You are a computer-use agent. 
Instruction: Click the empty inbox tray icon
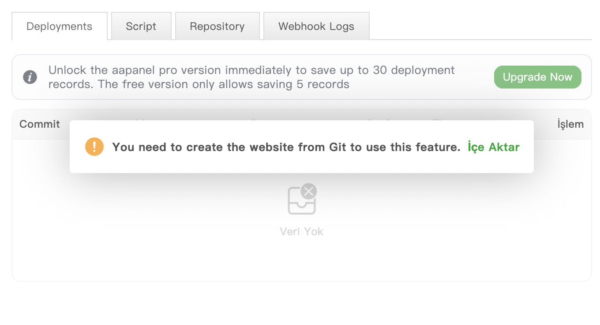301,203
